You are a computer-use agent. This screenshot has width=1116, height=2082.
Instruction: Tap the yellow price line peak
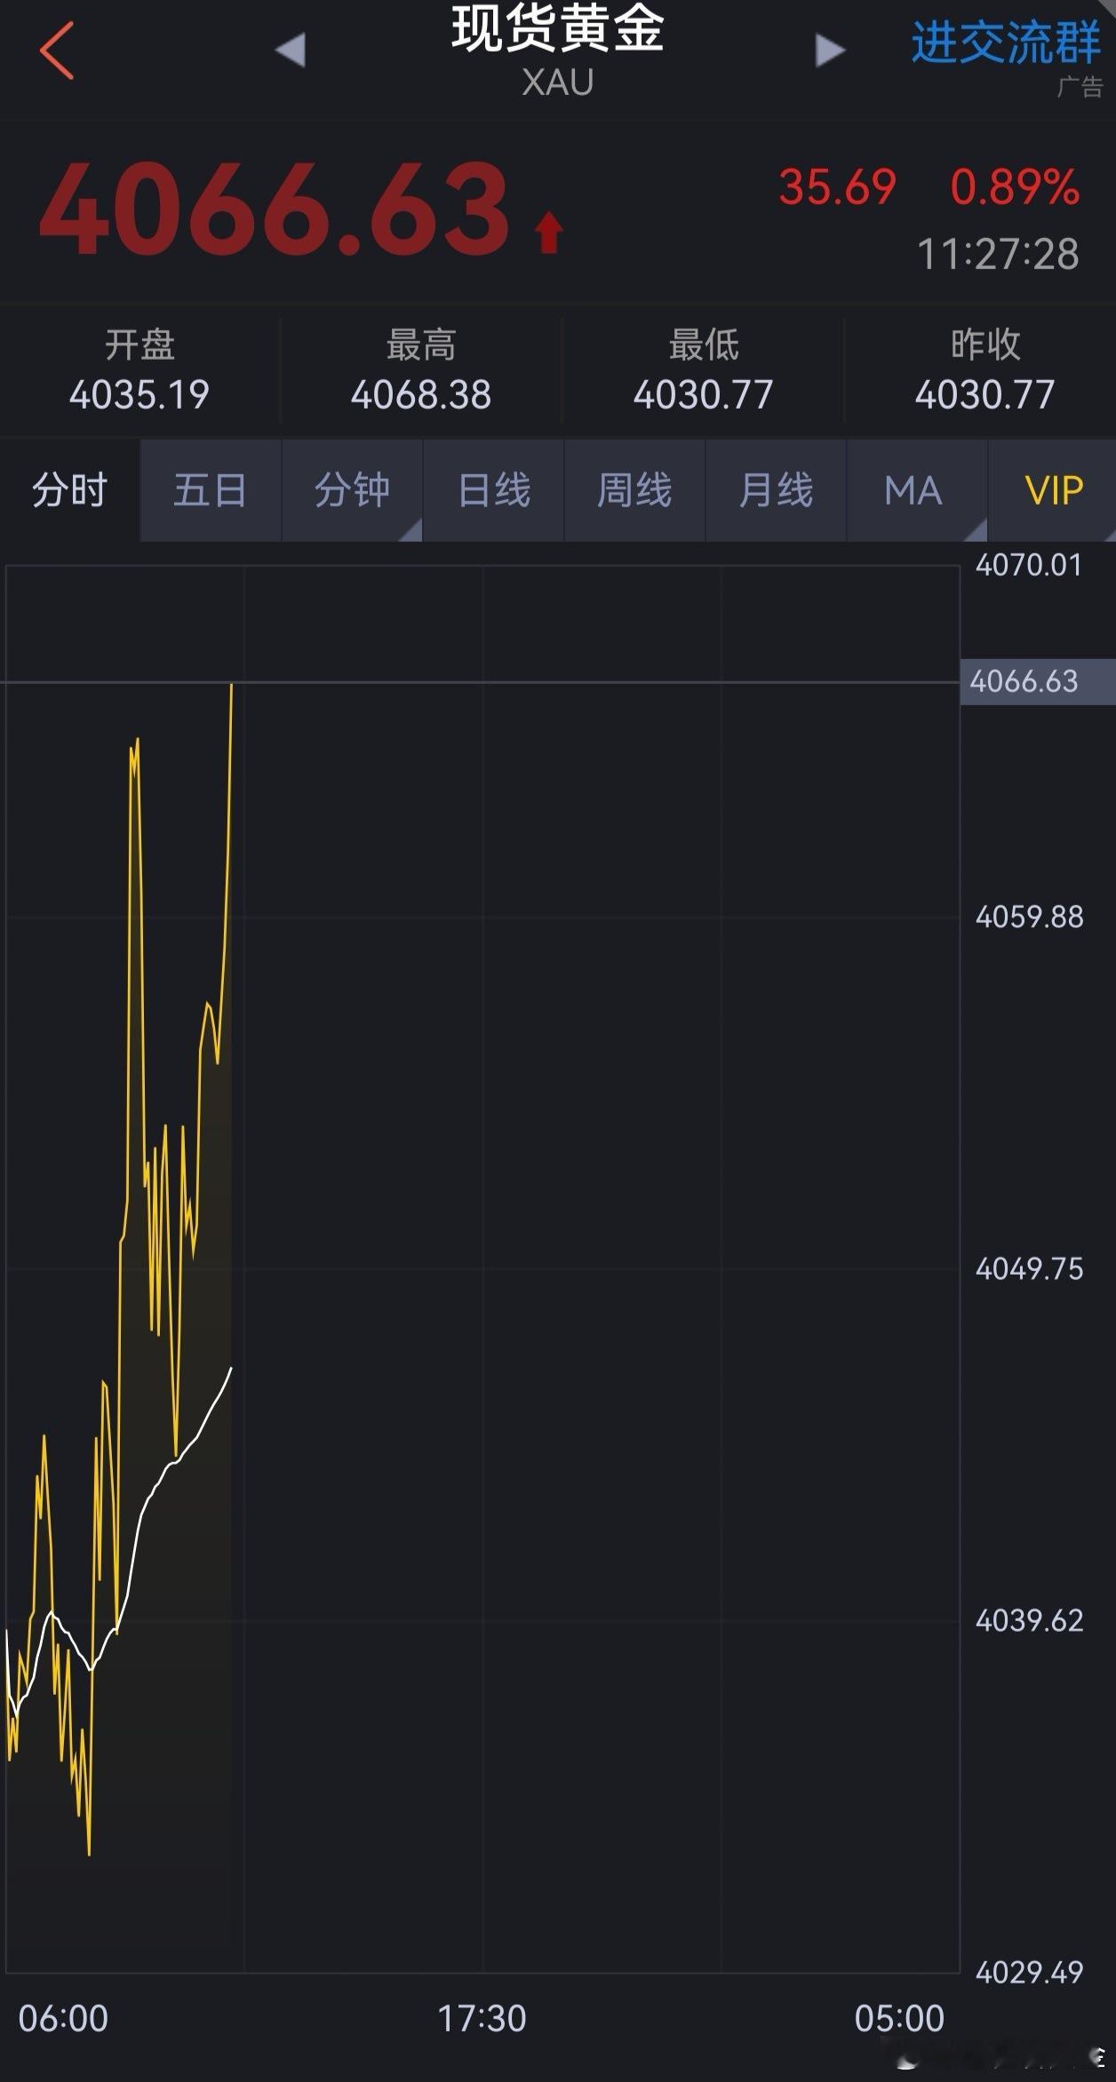[231, 686]
